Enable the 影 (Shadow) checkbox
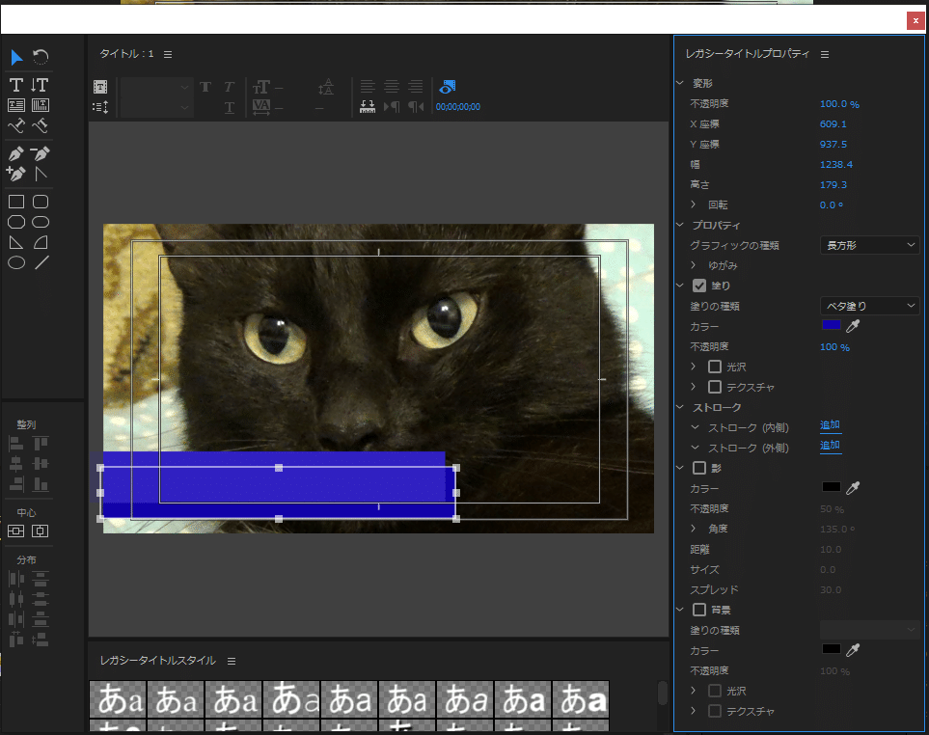929x735 pixels. (700, 468)
